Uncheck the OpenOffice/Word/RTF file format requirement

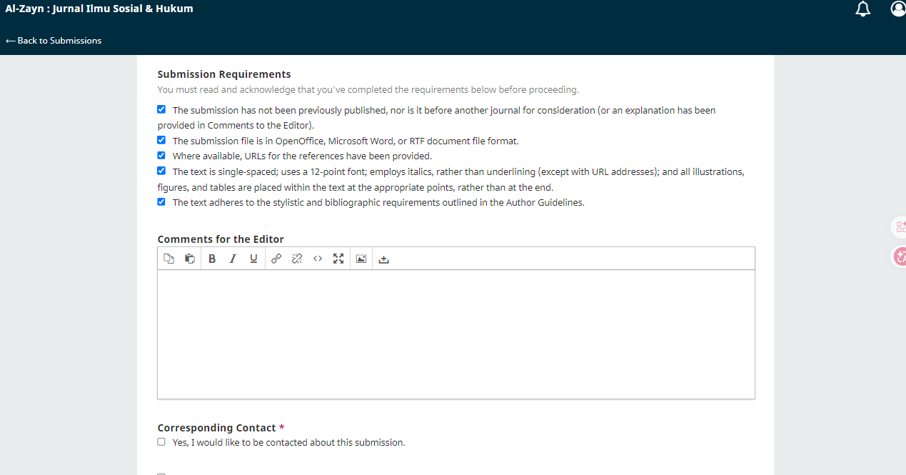point(161,141)
